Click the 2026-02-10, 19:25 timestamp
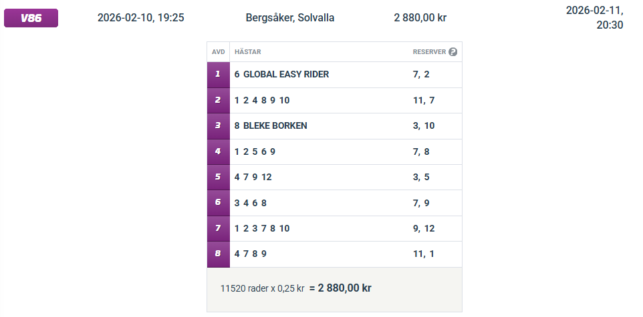 (x=140, y=18)
